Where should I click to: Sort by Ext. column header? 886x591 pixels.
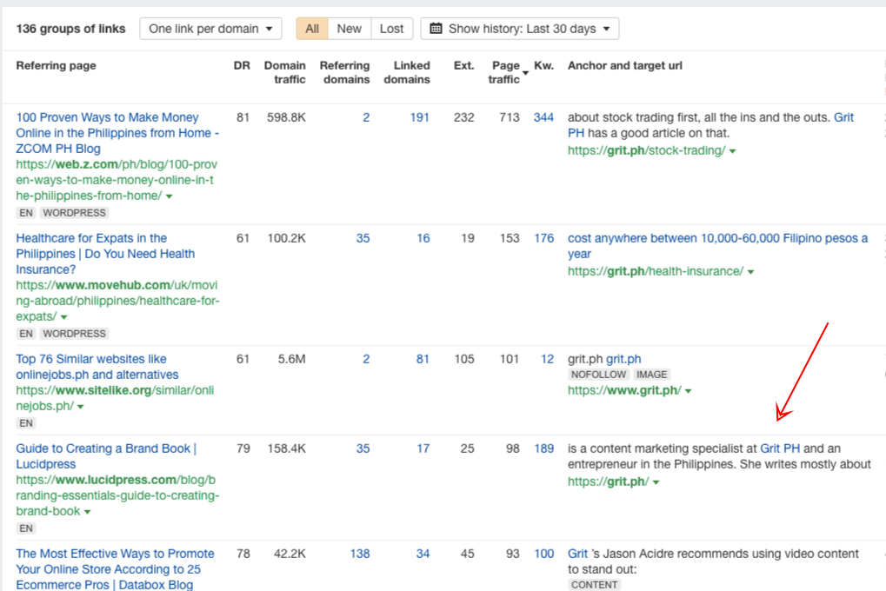(464, 65)
